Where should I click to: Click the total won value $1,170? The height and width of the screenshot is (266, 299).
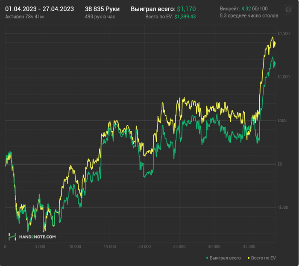click(186, 9)
